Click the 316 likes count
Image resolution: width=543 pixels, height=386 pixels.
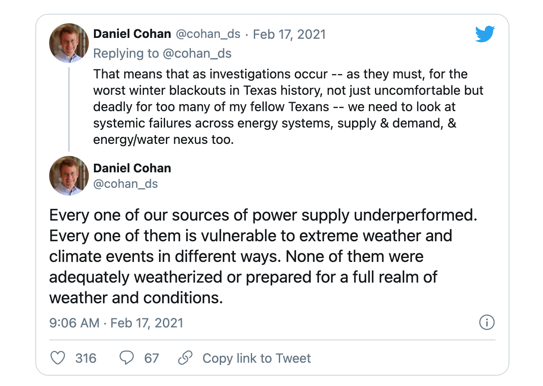pyautogui.click(x=86, y=358)
